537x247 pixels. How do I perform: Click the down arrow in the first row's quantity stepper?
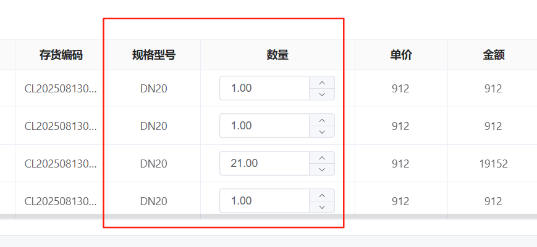click(321, 94)
